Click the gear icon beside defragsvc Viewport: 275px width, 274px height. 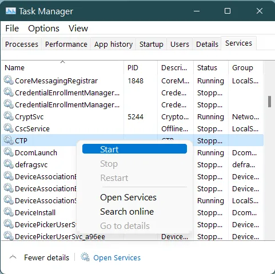[x=9, y=164]
